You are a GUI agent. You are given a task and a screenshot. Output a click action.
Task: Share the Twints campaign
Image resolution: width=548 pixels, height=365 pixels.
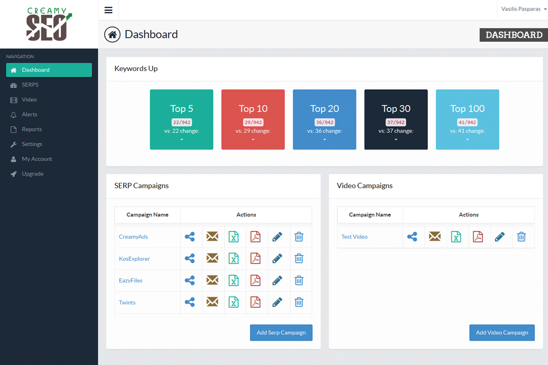(190, 302)
